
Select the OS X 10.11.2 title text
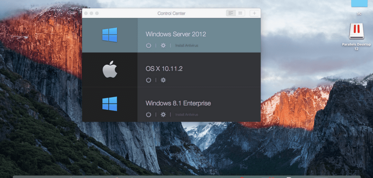[x=164, y=69]
